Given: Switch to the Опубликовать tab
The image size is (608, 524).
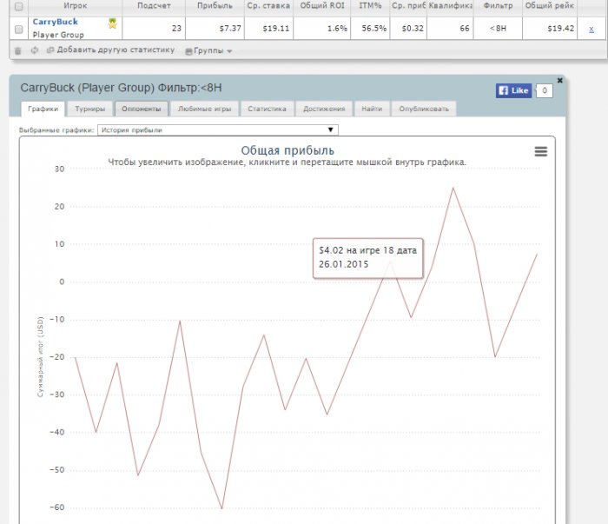Looking at the screenshot, I should point(424,109).
